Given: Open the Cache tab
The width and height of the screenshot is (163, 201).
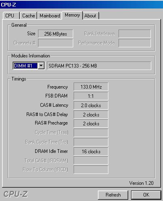Looking at the screenshot, I should [x=29, y=16].
